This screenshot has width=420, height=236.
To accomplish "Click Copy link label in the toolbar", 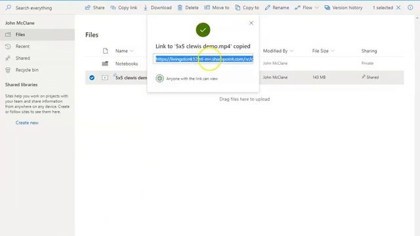I will 127,7.
